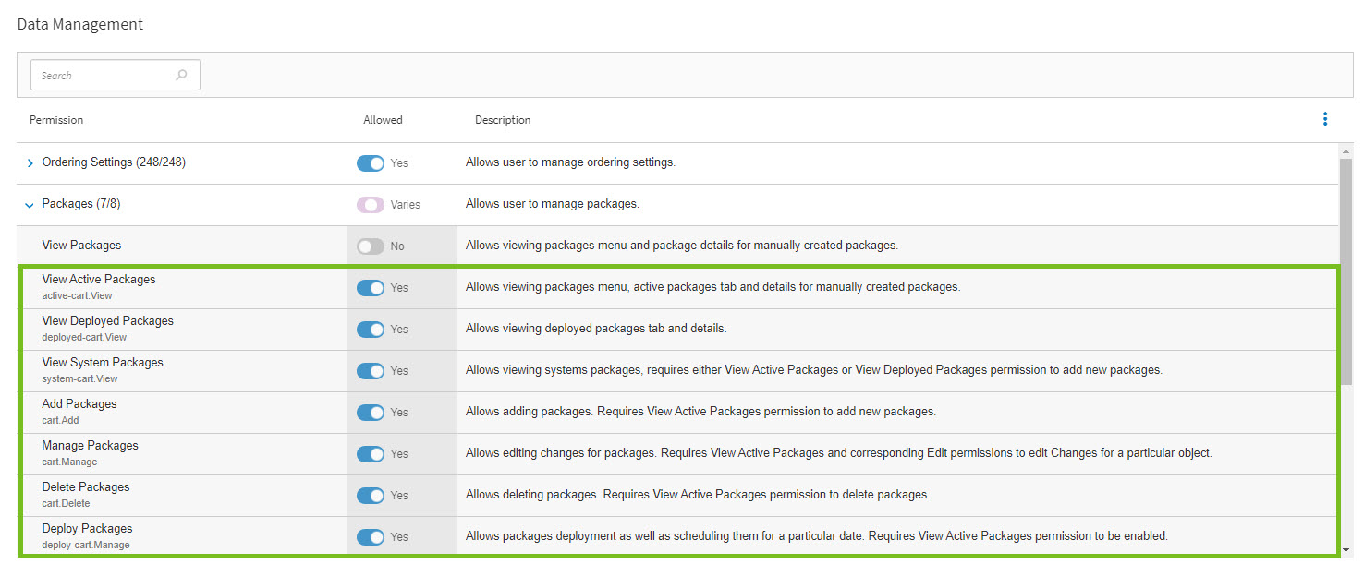
Task: Disable the Delete Packages permission
Action: tap(371, 495)
